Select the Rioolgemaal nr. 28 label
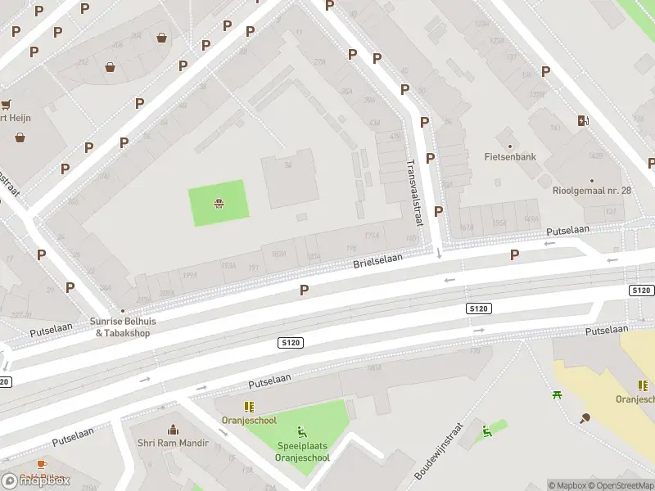The height and width of the screenshot is (491, 655). 591,191
